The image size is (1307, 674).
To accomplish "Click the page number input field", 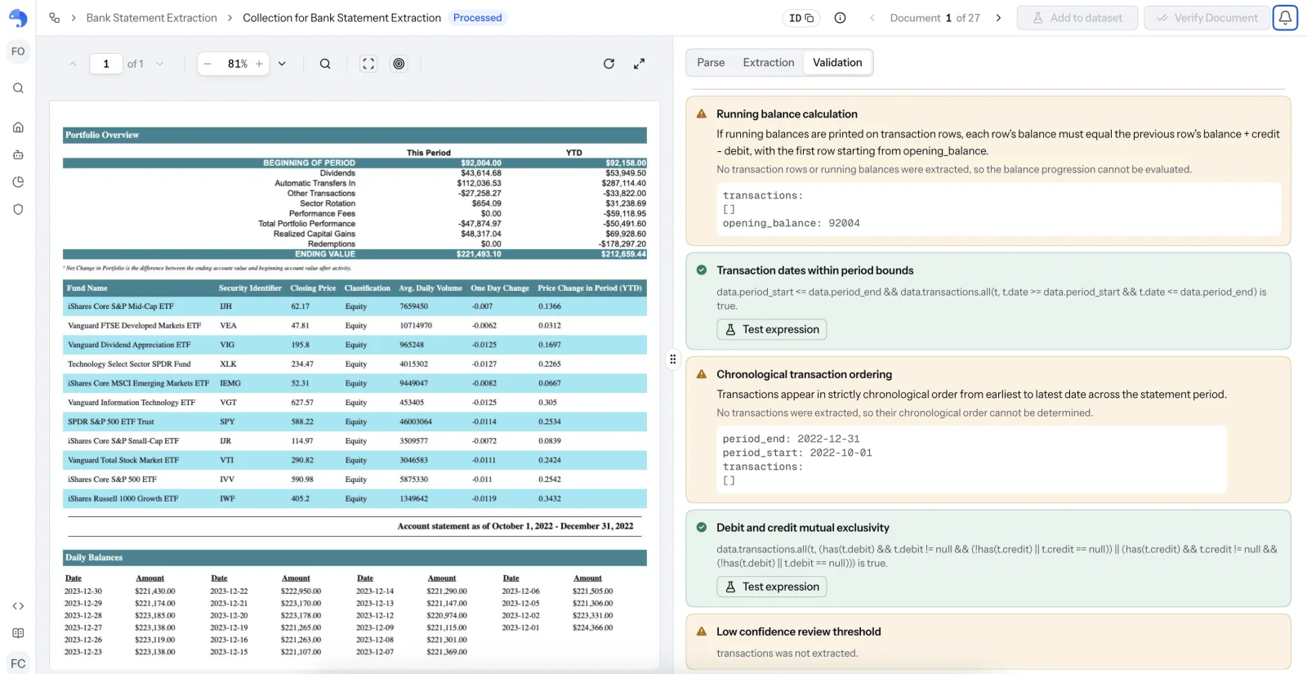I will point(106,64).
